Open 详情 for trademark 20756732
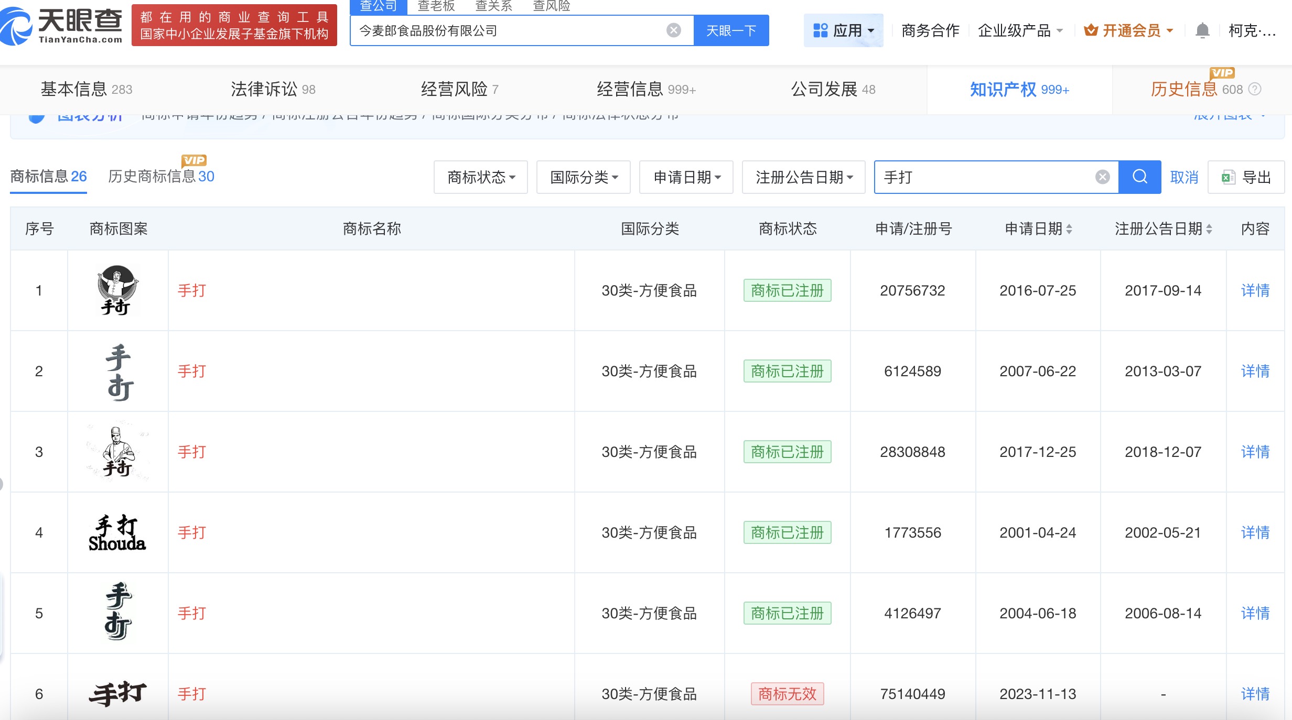 pos(1255,290)
